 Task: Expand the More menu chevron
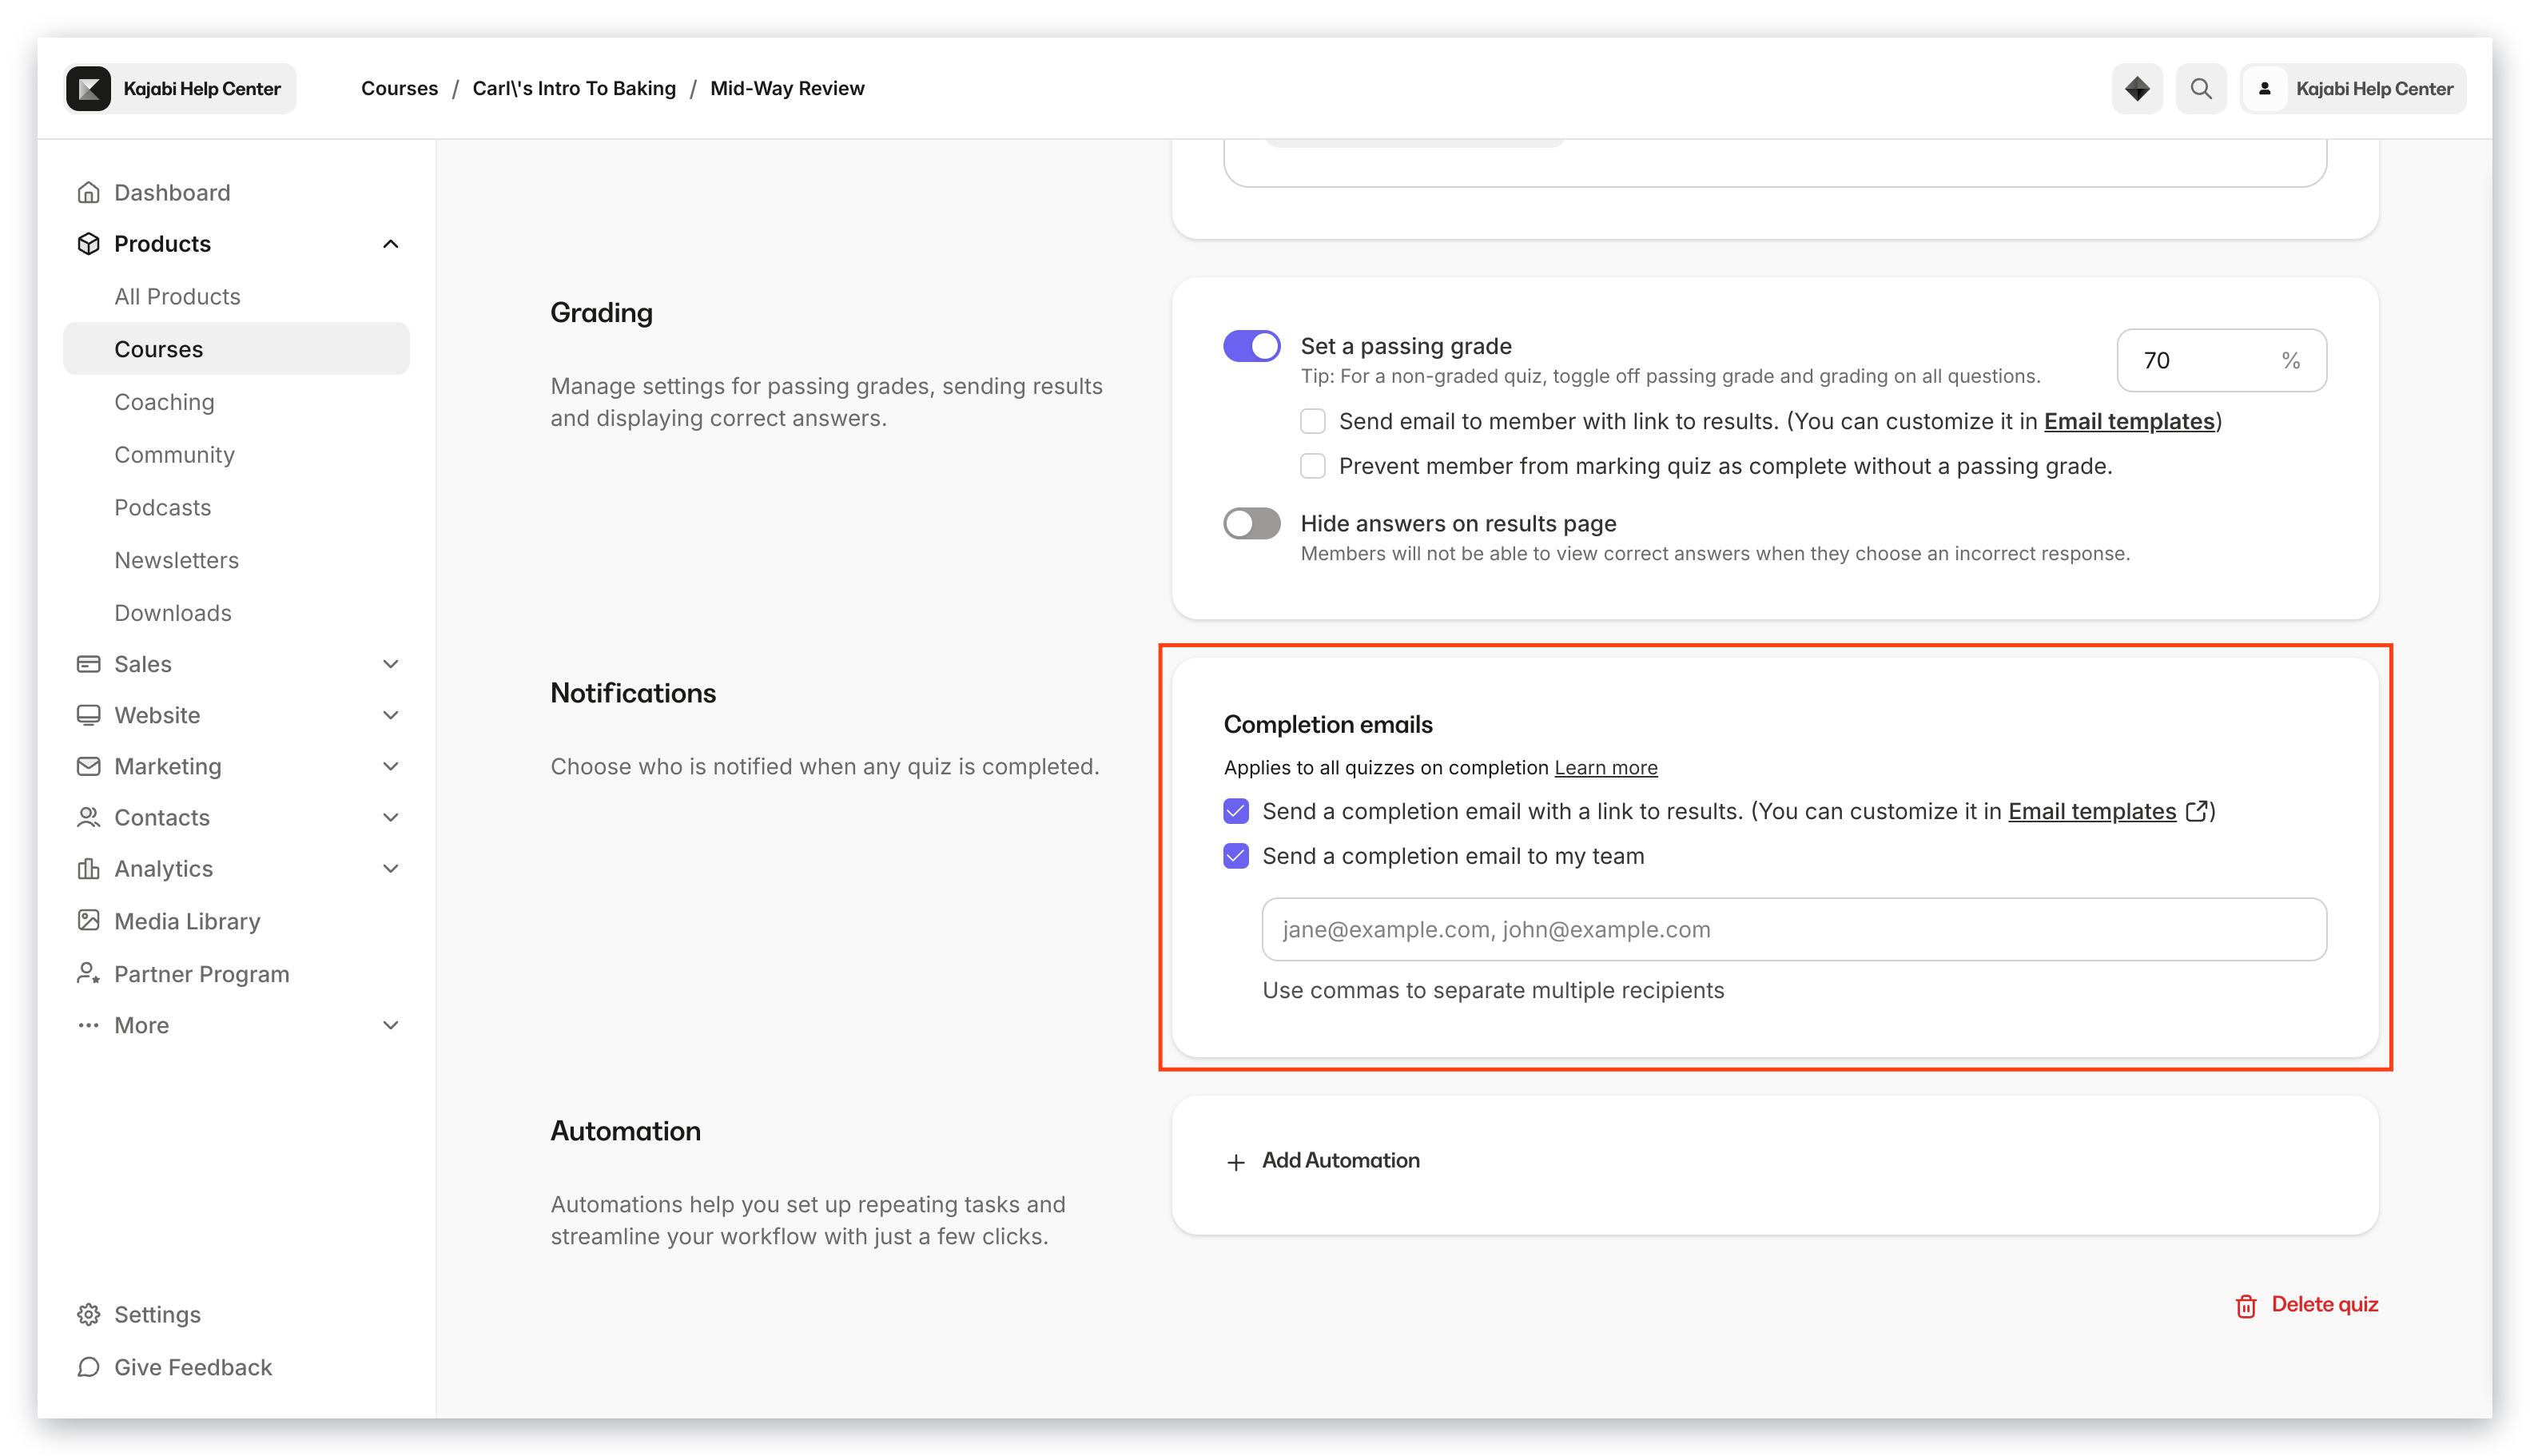click(390, 1025)
